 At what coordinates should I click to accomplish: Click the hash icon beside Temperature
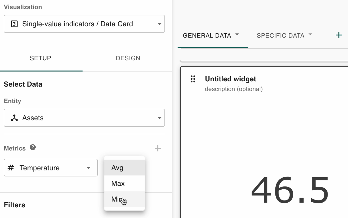pyautogui.click(x=11, y=168)
